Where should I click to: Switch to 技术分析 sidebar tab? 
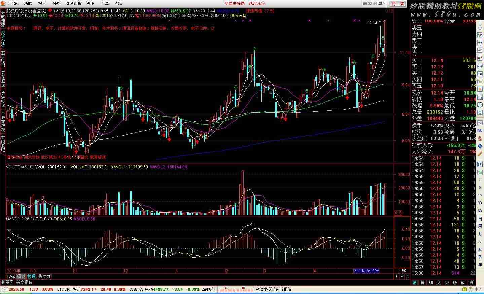point(3,39)
